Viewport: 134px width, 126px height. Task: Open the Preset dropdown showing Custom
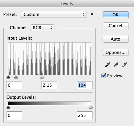click(x=53, y=14)
